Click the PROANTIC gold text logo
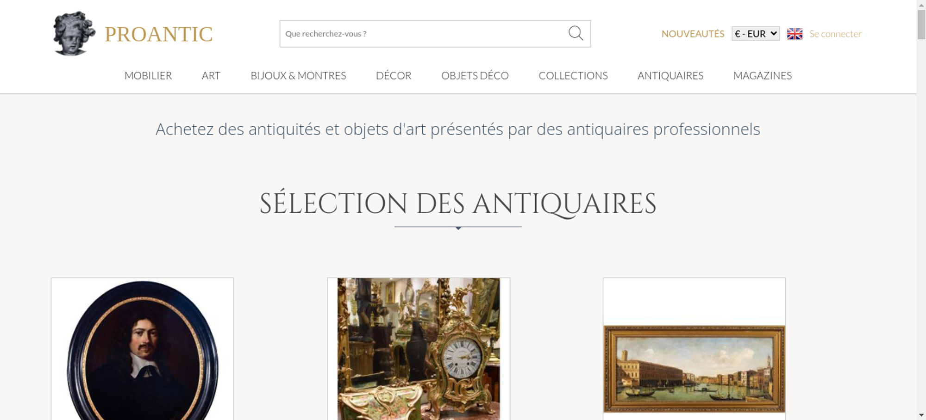The width and height of the screenshot is (926, 420). [x=158, y=34]
